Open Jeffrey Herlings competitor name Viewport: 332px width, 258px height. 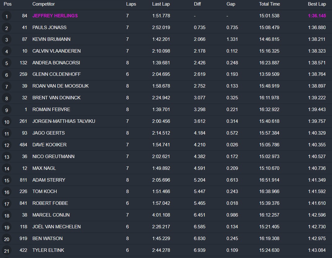click(55, 16)
